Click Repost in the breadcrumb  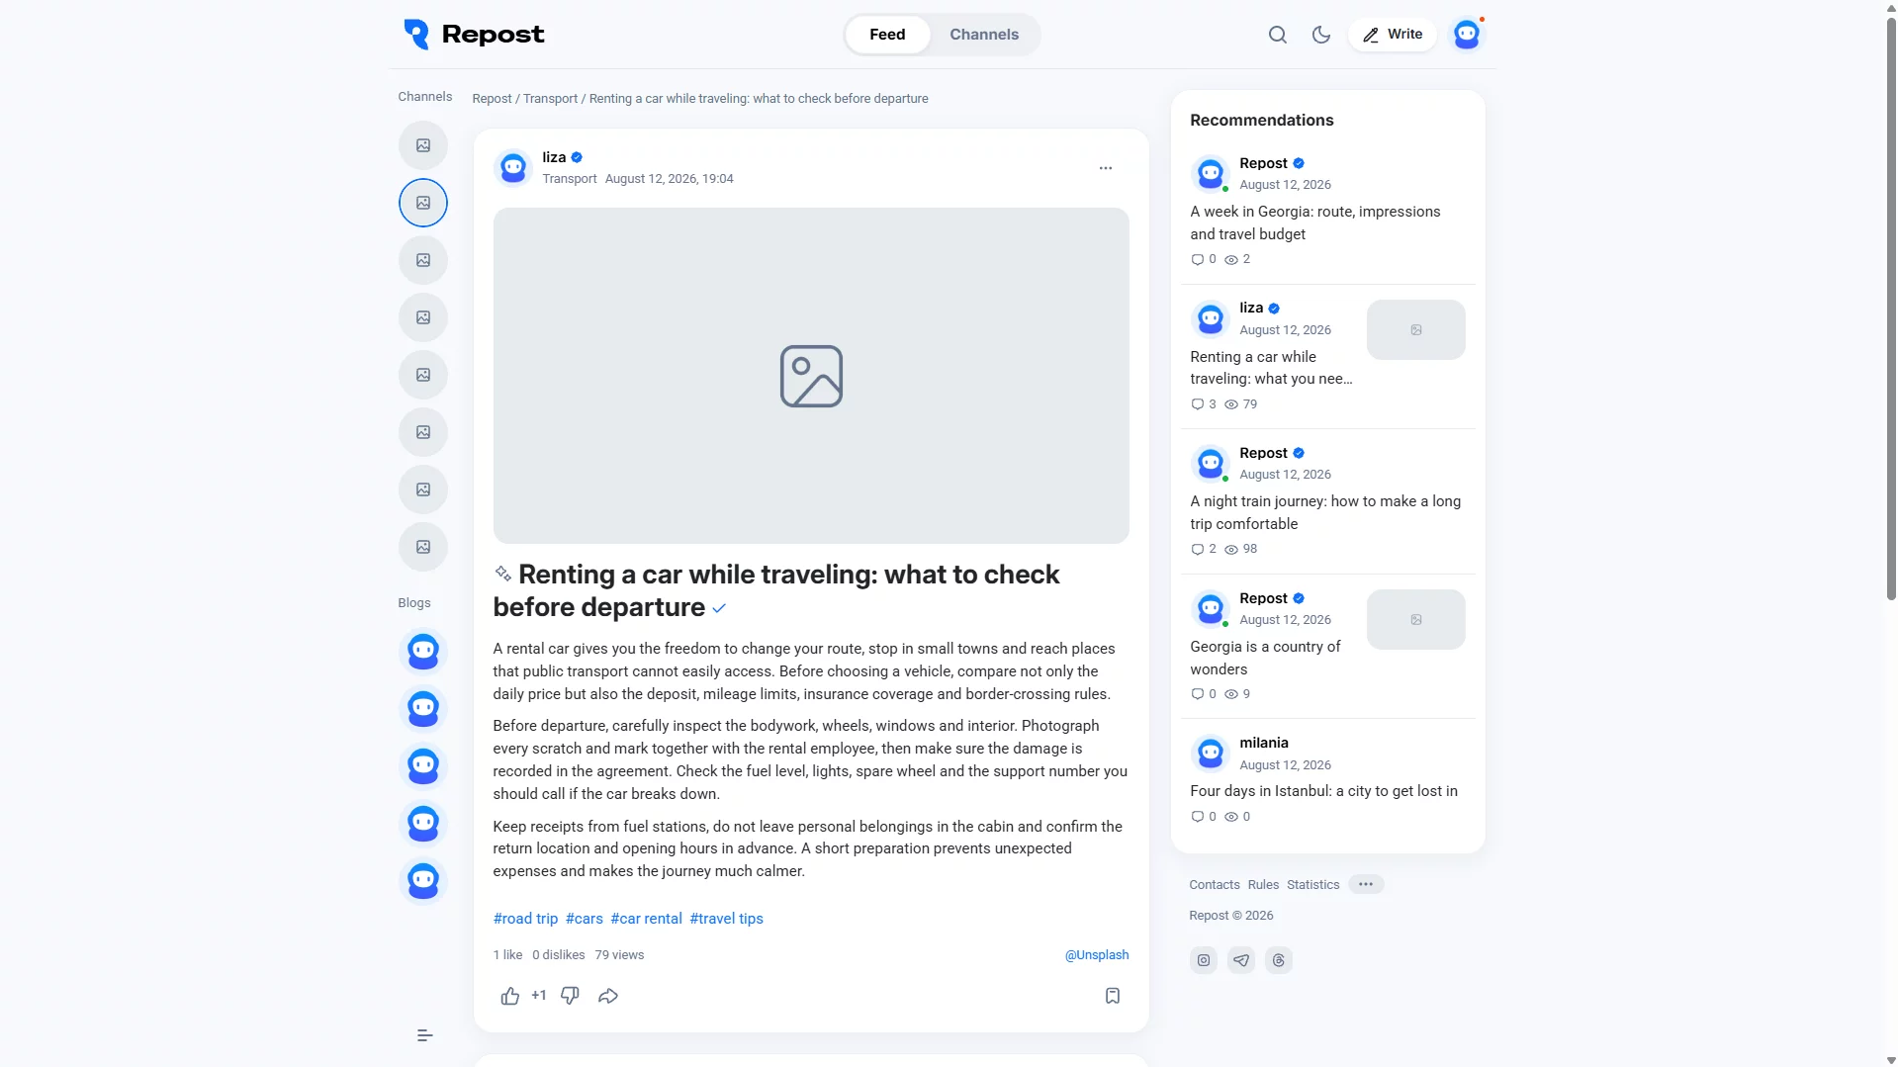tap(492, 99)
